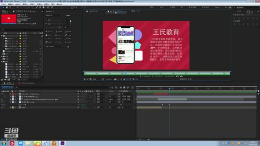
Task: Click the WARP tool in Motion panel
Action: [x=49, y=42]
